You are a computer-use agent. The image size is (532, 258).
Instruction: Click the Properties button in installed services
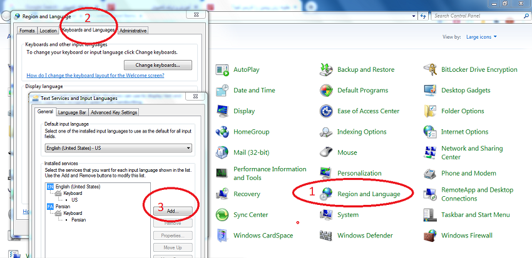pyautogui.click(x=173, y=236)
